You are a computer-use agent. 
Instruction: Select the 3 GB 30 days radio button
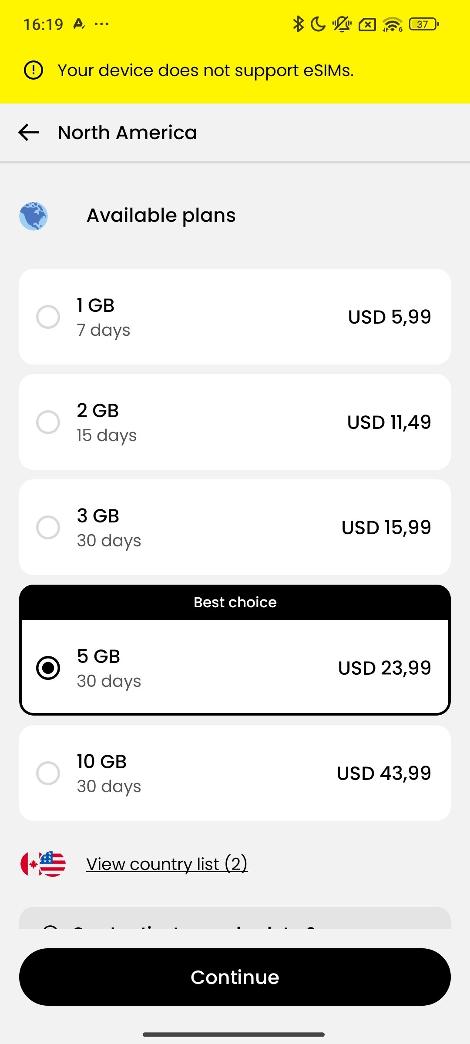[x=48, y=527]
